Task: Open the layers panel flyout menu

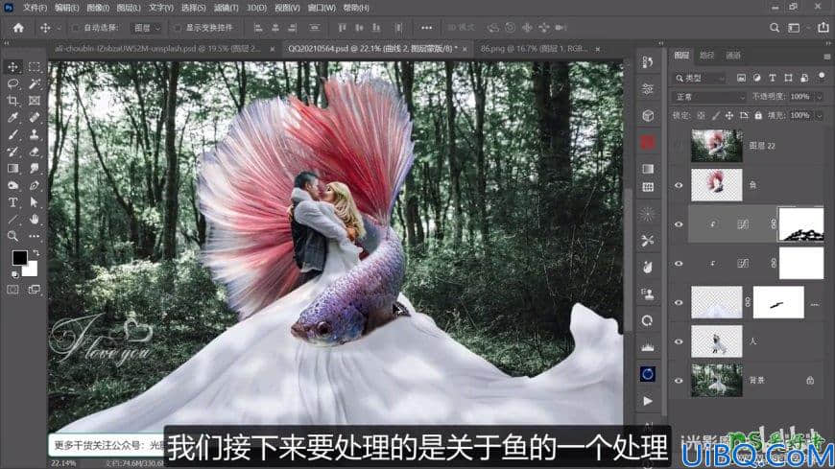Action: (826, 56)
